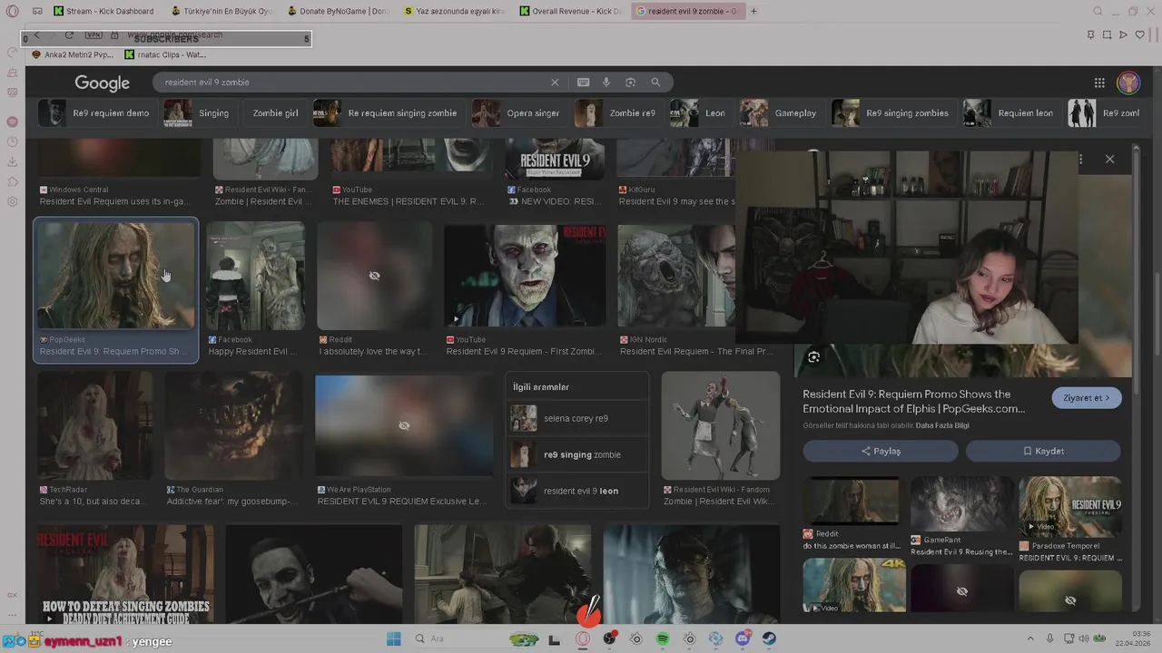The width and height of the screenshot is (1162, 653).
Task: Click the selena corey re9 related search
Action: [577, 418]
